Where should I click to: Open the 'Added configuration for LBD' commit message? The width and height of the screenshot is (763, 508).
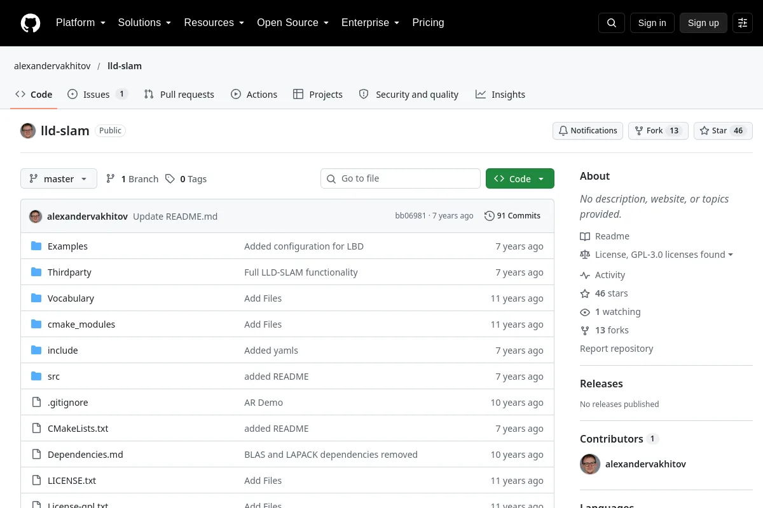pos(304,246)
